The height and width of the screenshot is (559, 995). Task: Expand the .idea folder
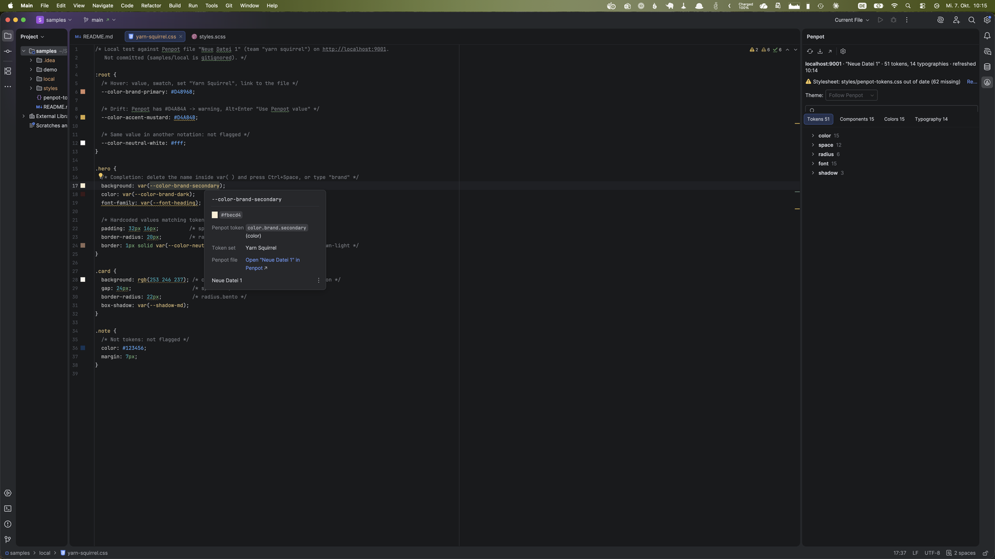click(x=31, y=60)
